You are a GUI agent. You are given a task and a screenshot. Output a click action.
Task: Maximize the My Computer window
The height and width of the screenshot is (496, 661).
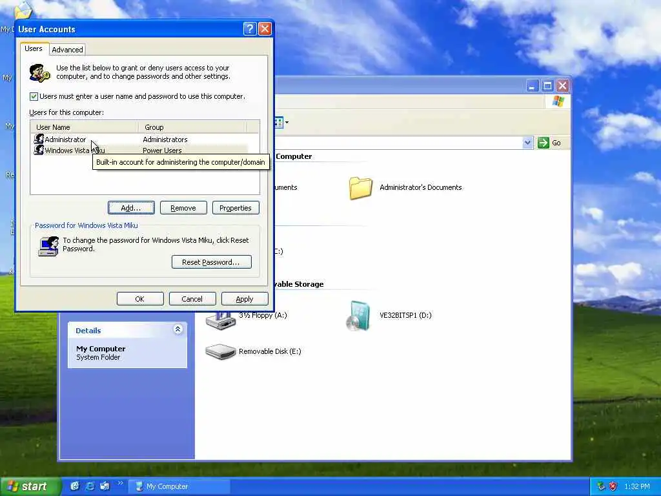(x=547, y=86)
